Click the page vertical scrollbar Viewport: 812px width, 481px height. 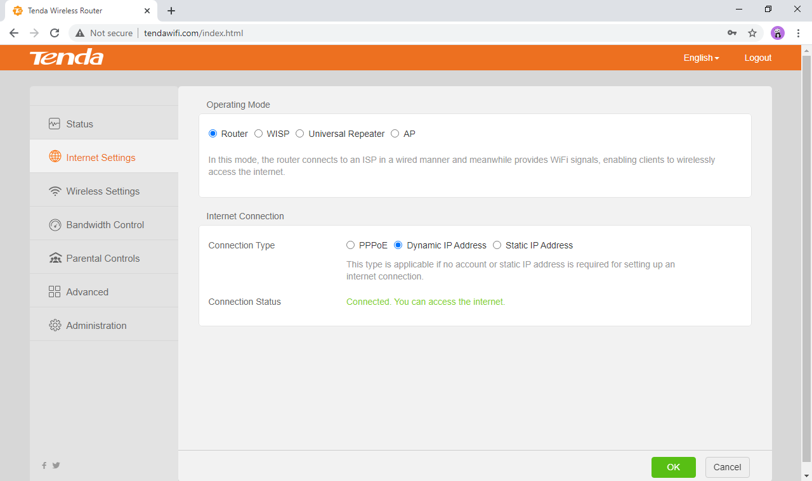click(x=807, y=259)
